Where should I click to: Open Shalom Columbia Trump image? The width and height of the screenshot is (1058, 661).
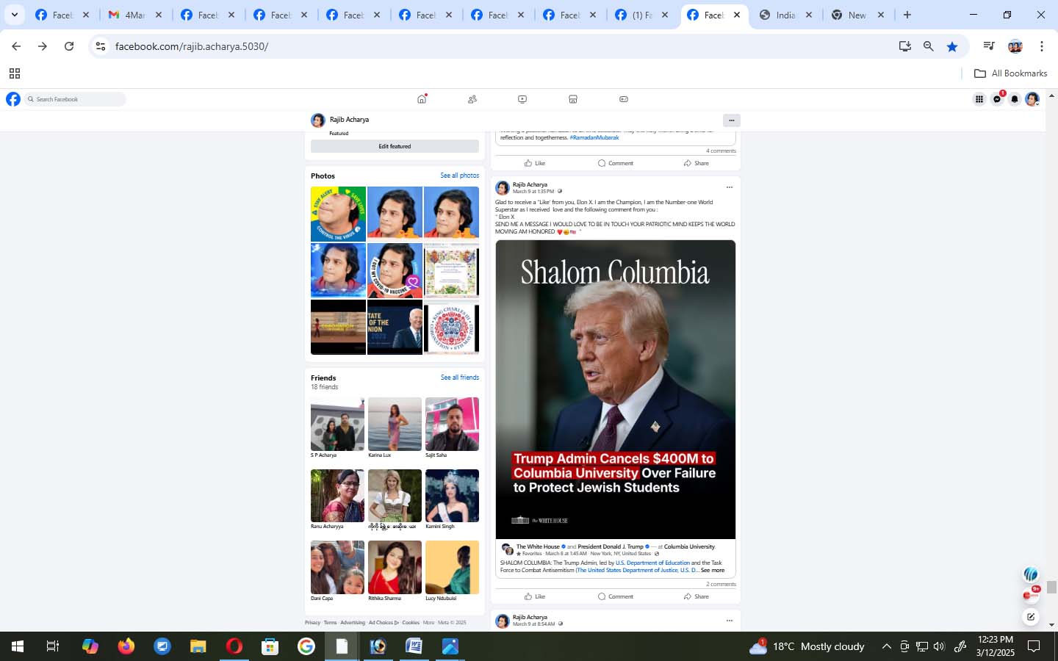(615, 389)
